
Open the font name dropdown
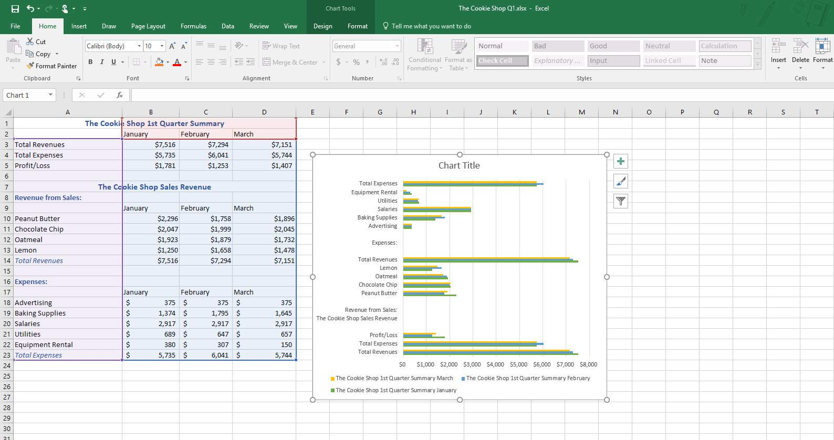[139, 46]
